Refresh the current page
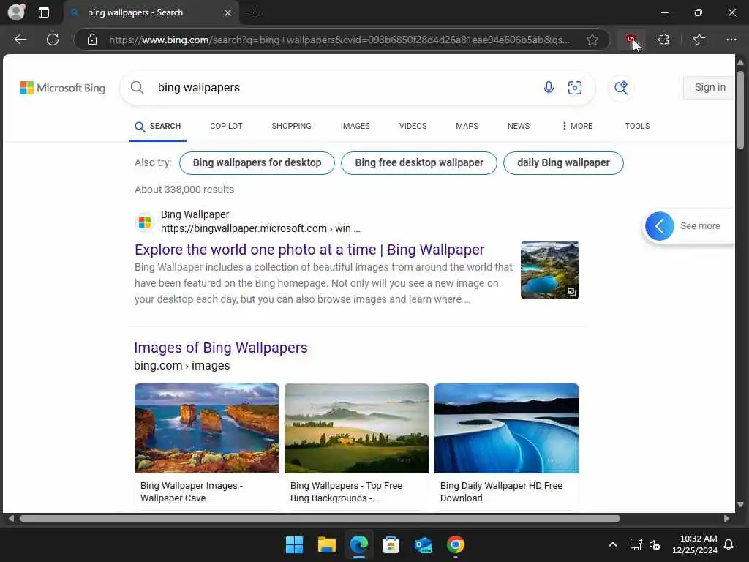This screenshot has width=749, height=562. (x=53, y=40)
